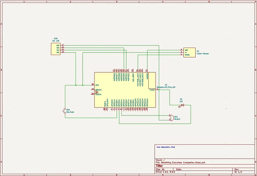257x176 pixels.
Task: Click the SIGNAL pin name on Pulse-Sensor
Action: [187, 55]
